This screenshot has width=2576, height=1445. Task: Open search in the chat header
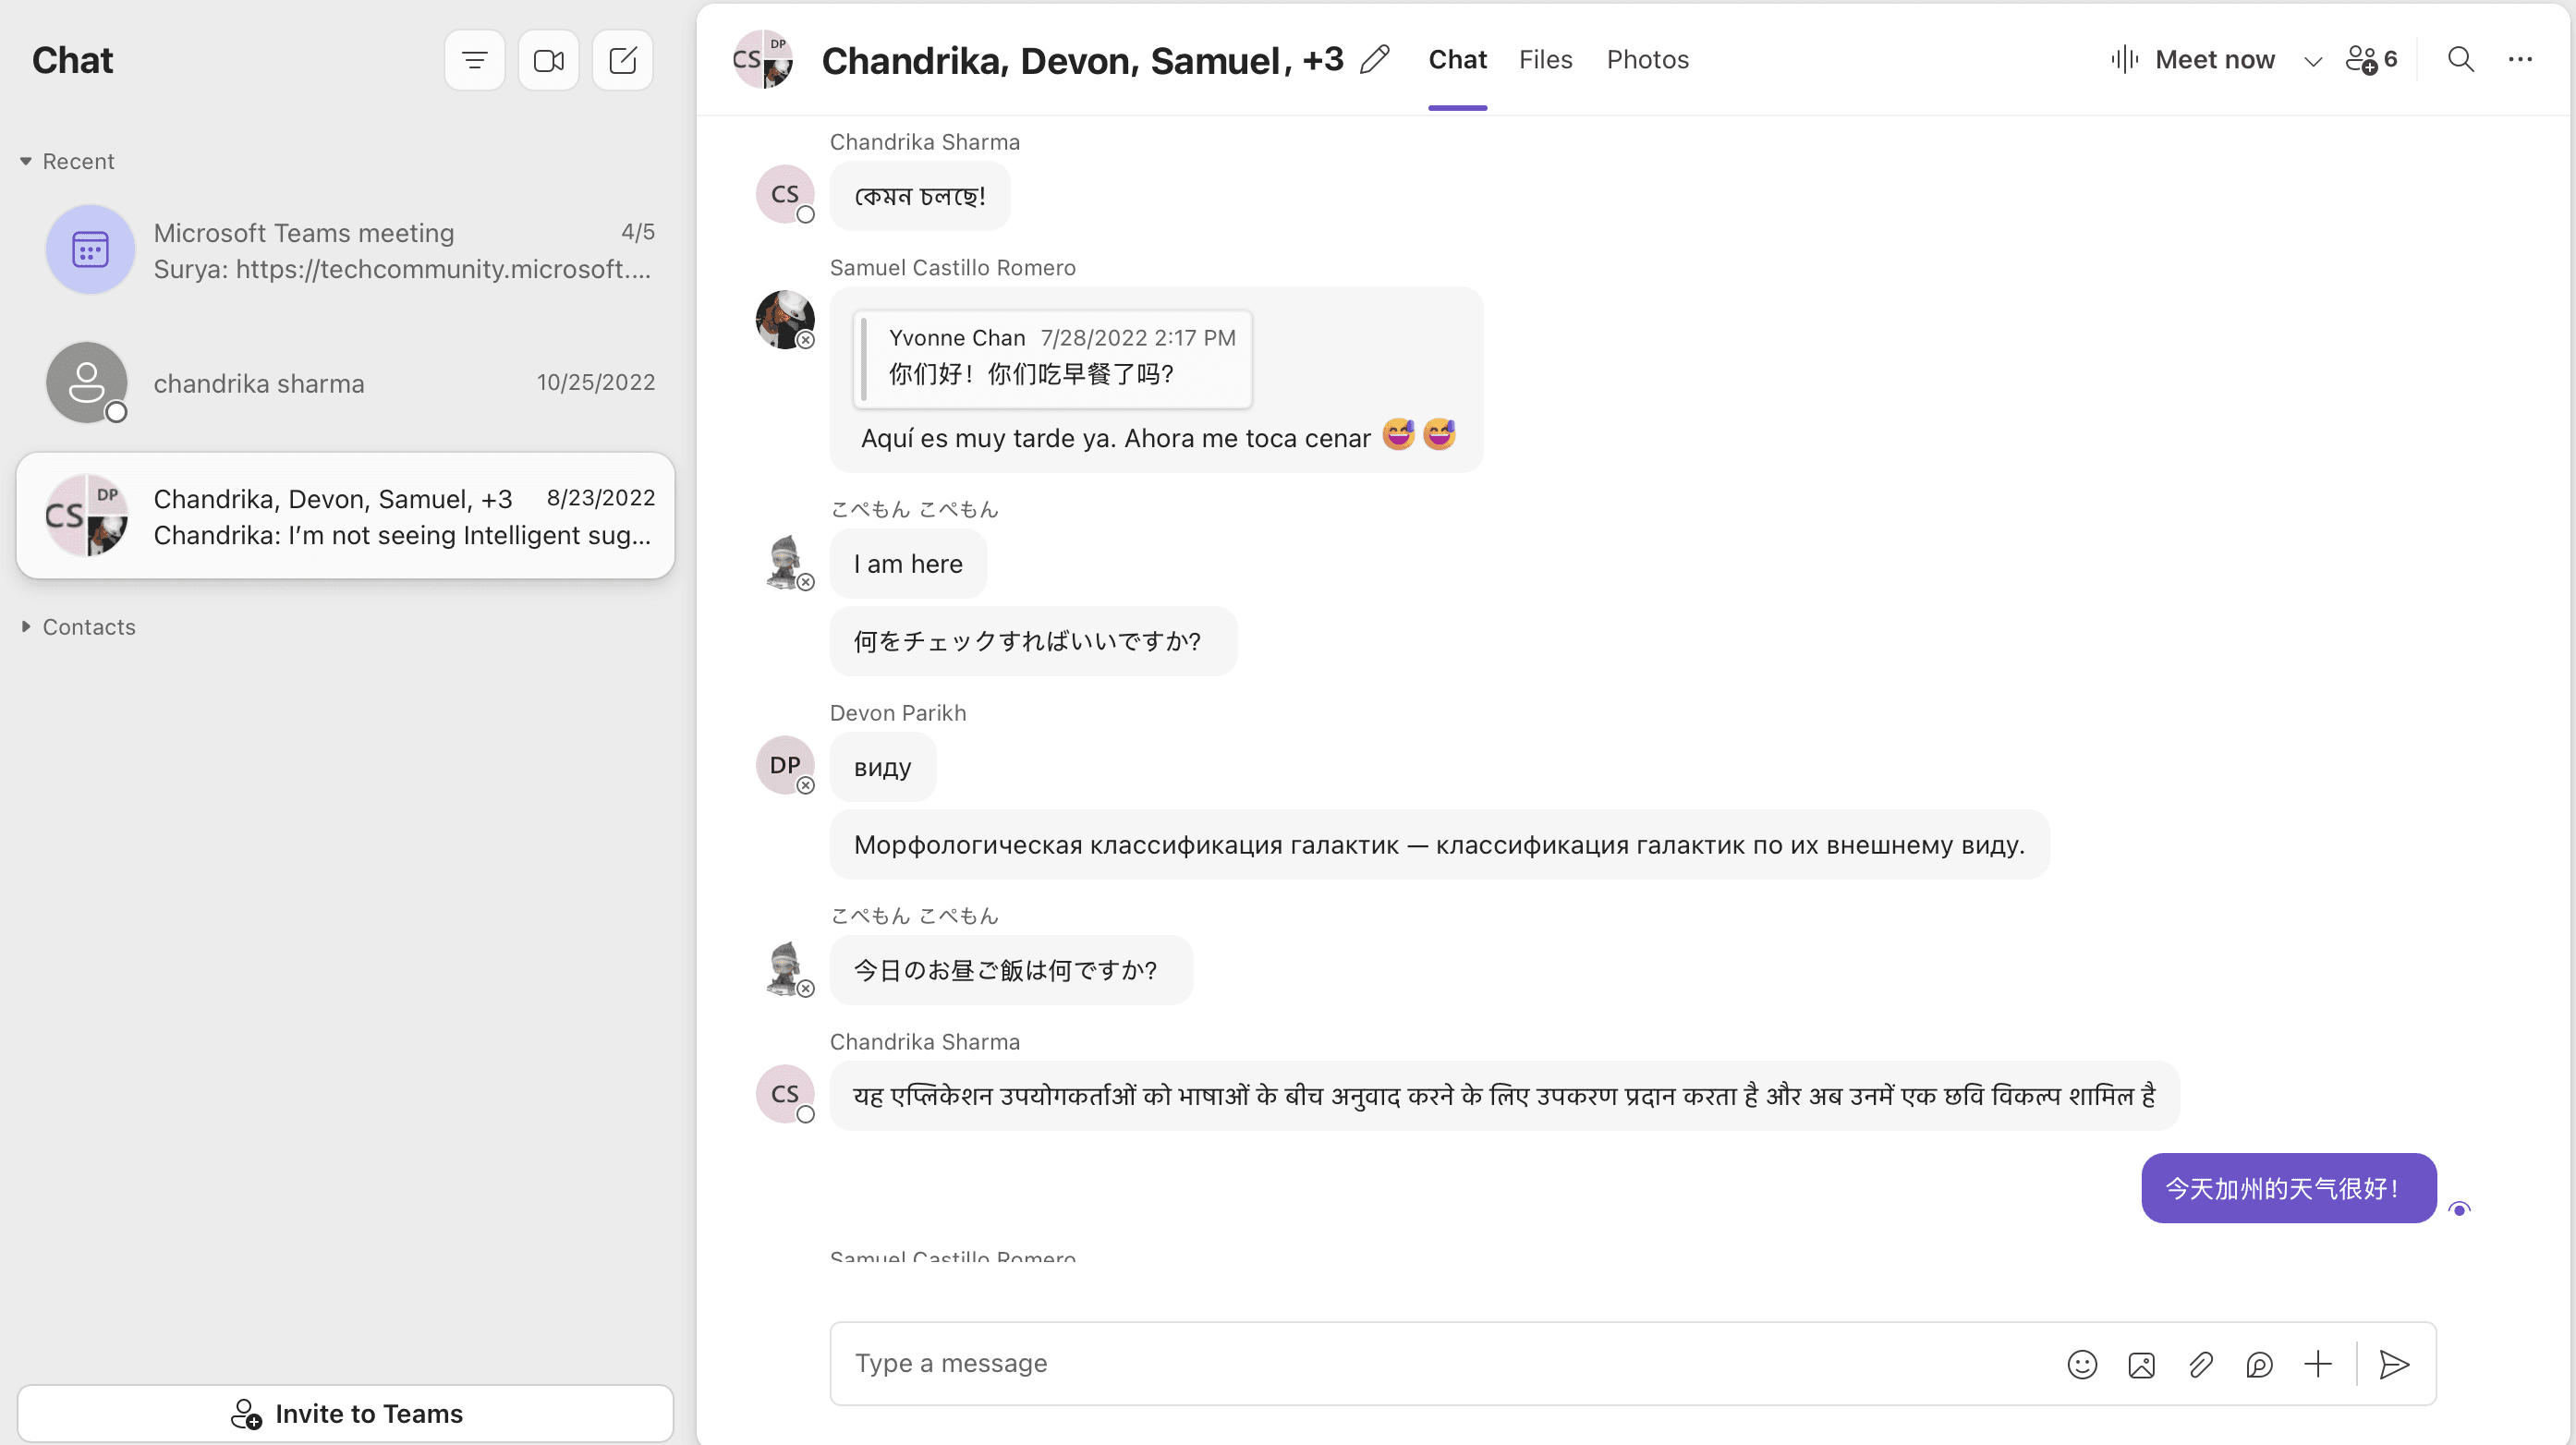pyautogui.click(x=2460, y=60)
